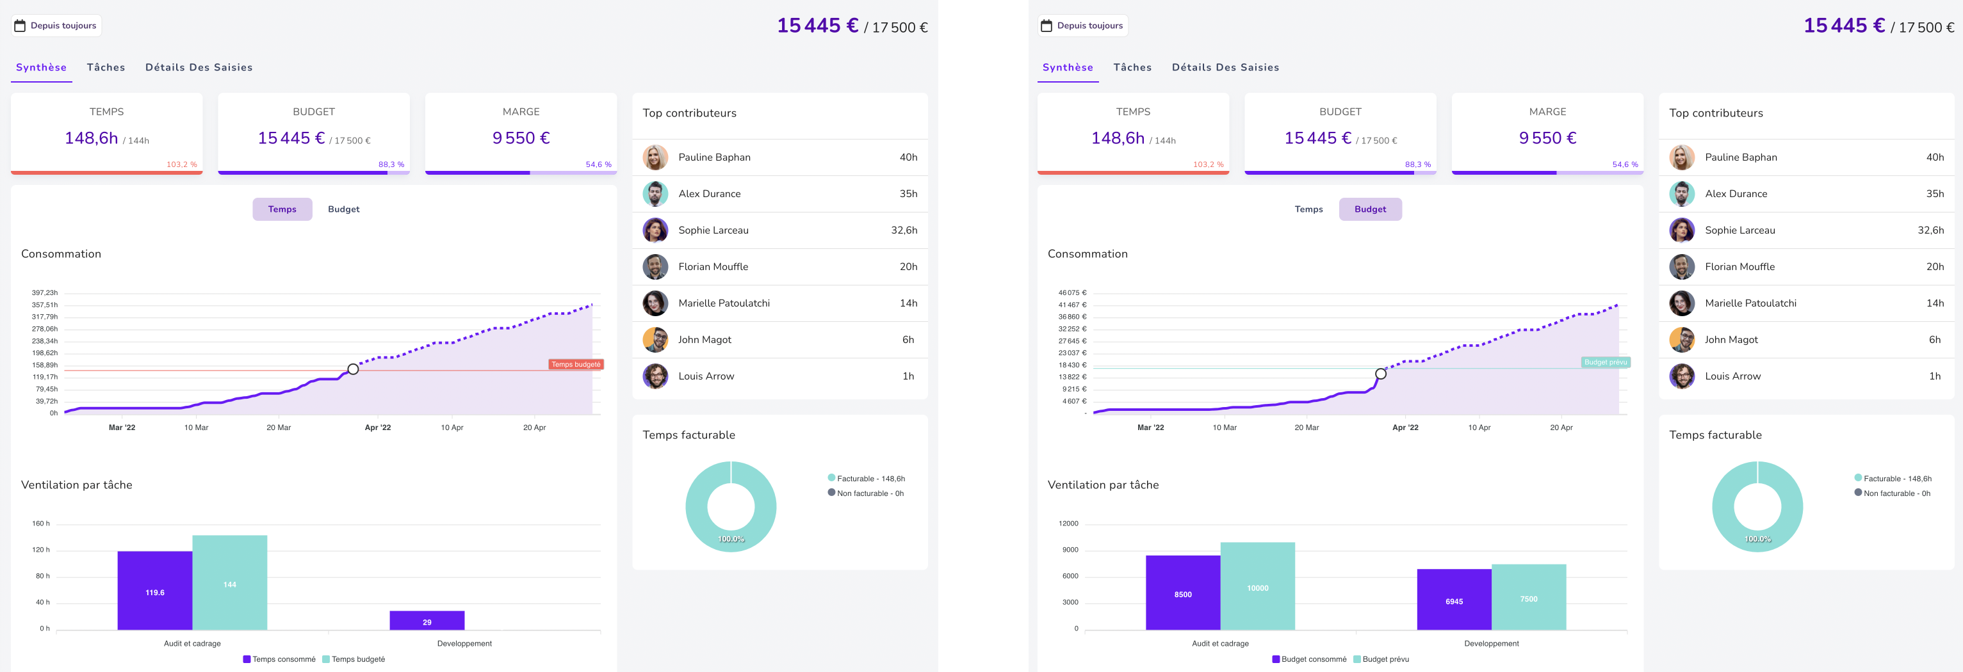Click BUDGET progress bar in left dashboard
The height and width of the screenshot is (672, 1963).
pyautogui.click(x=314, y=173)
